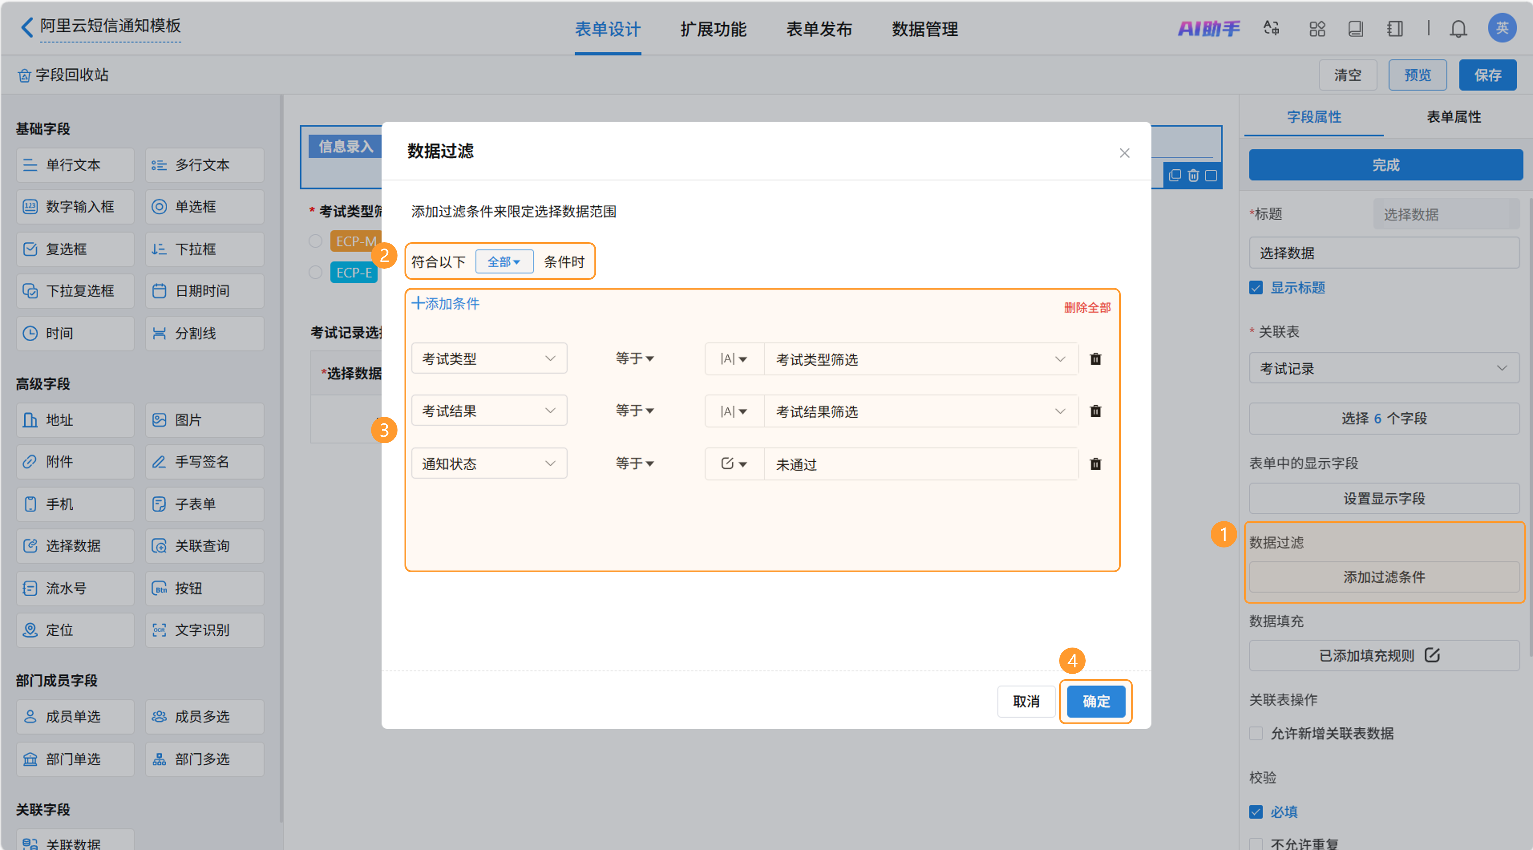Click the translate language icon in header
1533x850 pixels.
pos(1271,29)
